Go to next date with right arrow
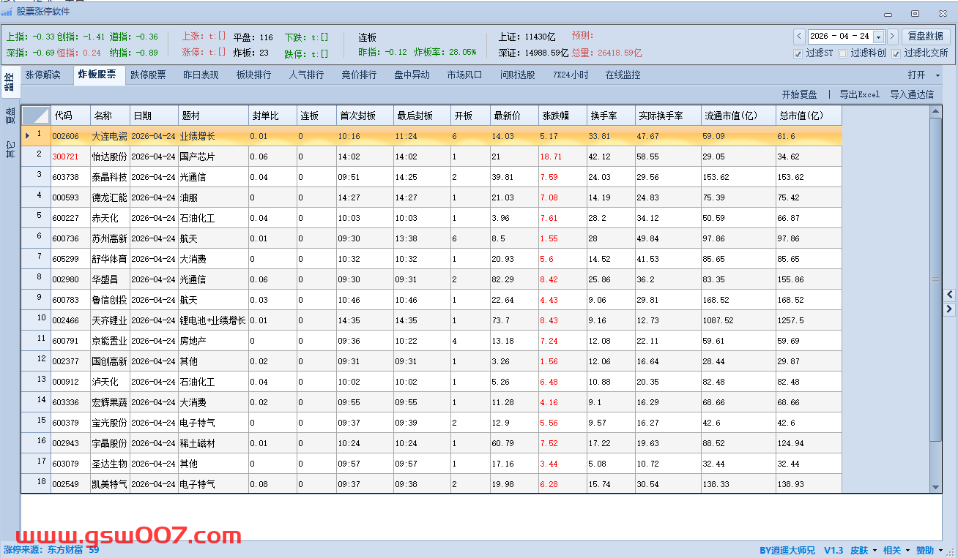Screen dimensions: 958x558 tap(892, 37)
